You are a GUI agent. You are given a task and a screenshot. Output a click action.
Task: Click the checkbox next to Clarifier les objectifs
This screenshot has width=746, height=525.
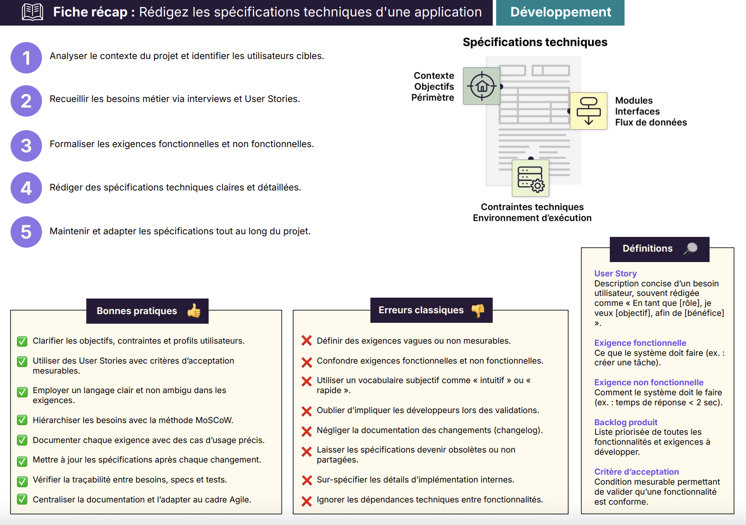22,341
